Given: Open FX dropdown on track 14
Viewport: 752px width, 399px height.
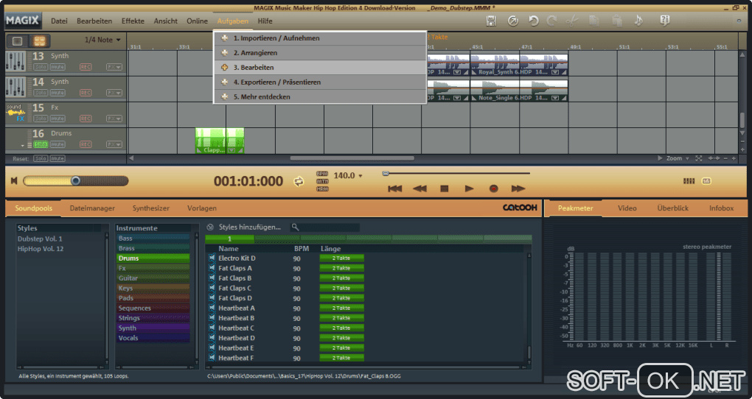Looking at the screenshot, I should click(114, 93).
